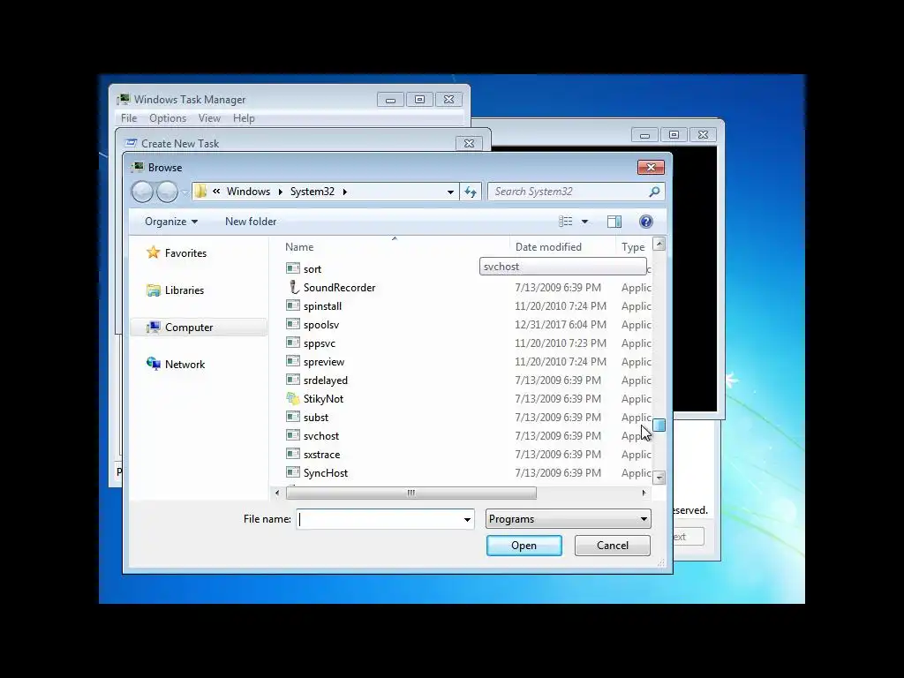Open the File name dropdown list
The width and height of the screenshot is (904, 678).
coord(467,519)
